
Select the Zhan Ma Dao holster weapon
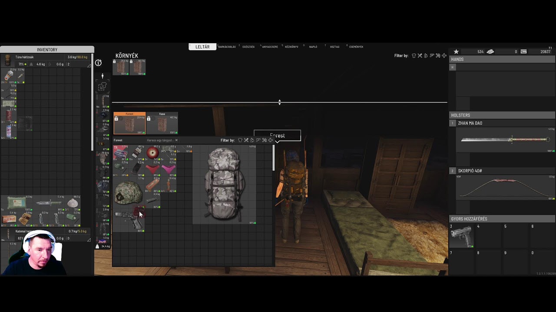click(506, 140)
